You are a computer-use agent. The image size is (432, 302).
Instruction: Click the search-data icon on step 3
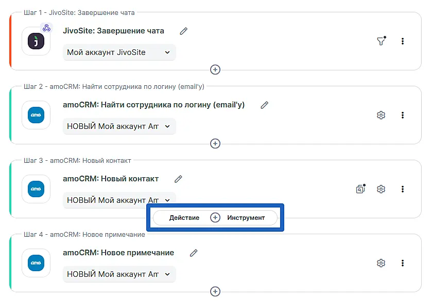pos(360,189)
